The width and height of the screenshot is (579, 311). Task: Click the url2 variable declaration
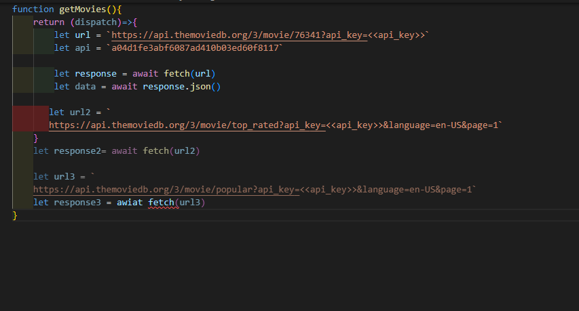80,112
